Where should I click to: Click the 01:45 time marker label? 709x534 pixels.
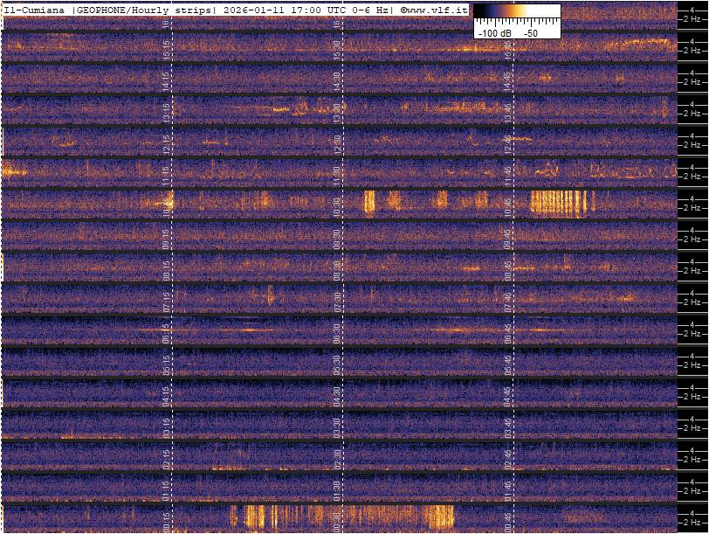tap(508, 489)
